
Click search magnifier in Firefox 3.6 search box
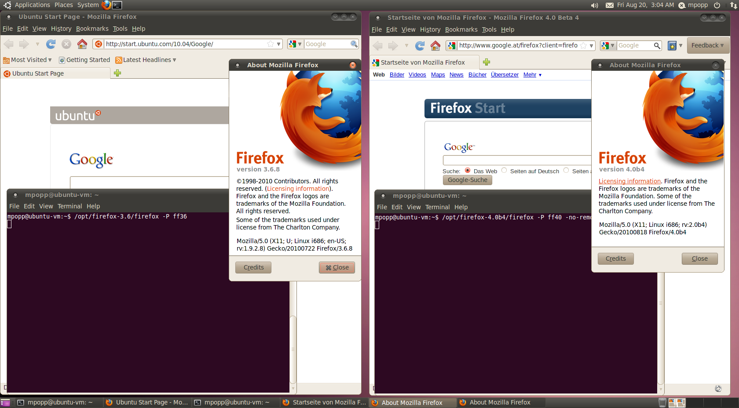click(354, 44)
